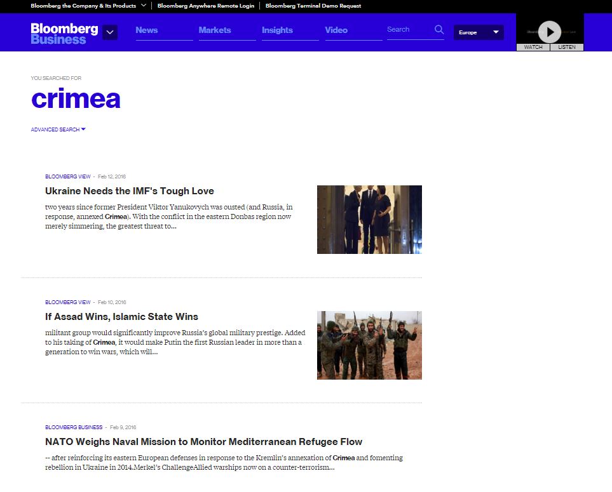Click the Bloomberg Business logo
The height and width of the screenshot is (492, 612).
tap(64, 34)
